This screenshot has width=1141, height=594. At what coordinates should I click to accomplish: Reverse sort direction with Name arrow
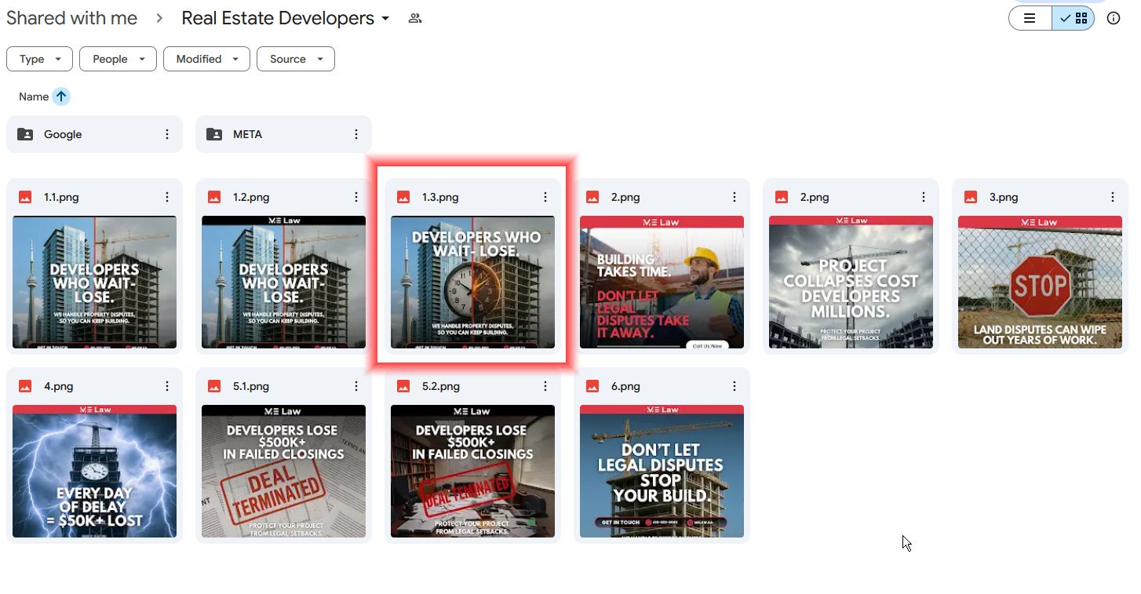[x=61, y=97]
